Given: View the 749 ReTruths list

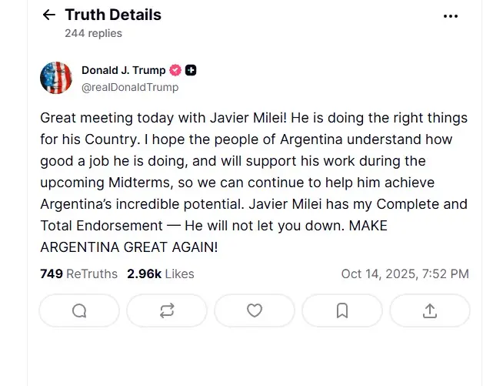Looking at the screenshot, I should 78,274.
